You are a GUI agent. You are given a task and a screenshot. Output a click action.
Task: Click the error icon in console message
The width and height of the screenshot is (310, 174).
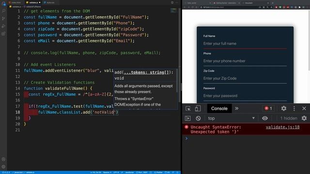point(186,127)
